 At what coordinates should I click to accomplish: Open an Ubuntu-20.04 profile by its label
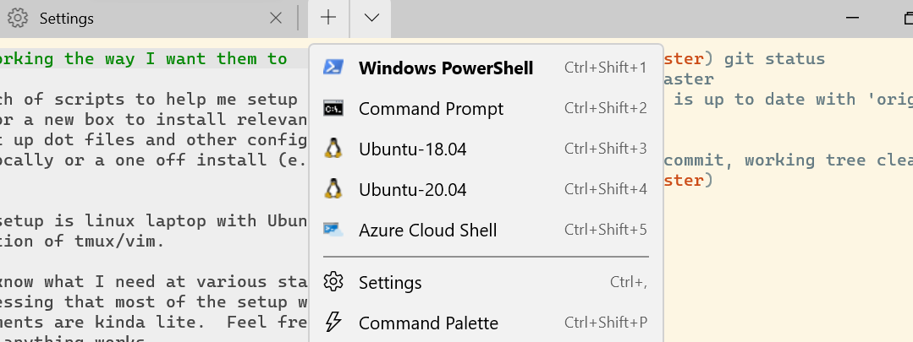(x=412, y=190)
